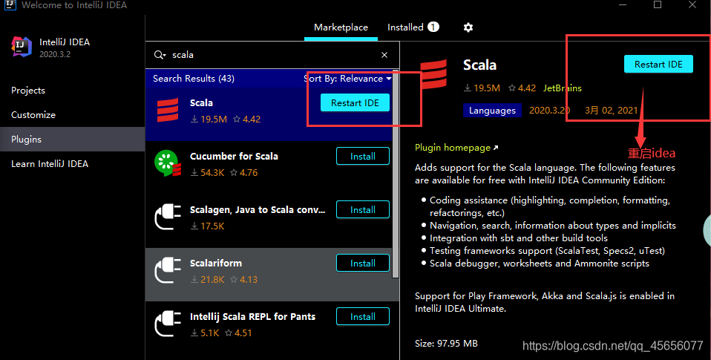Open Customize in the sidebar
This screenshot has width=711, height=360.
33,115
